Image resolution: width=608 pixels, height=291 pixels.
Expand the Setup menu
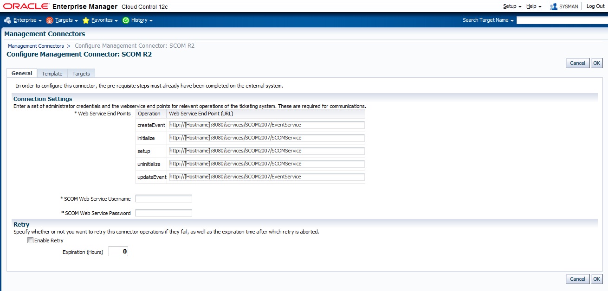pos(512,6)
